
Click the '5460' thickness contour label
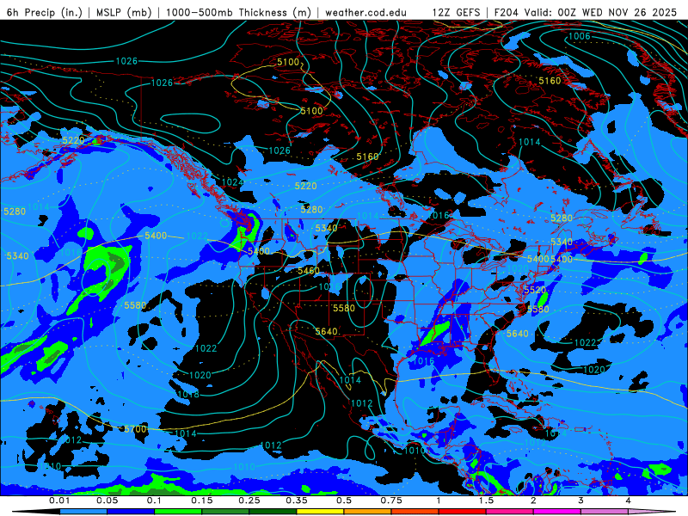(x=309, y=271)
